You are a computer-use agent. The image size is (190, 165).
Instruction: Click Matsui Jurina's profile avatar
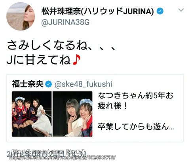click(x=21, y=16)
